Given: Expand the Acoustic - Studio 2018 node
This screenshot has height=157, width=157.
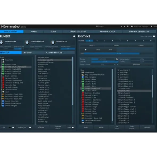Looking at the screenshot, I should point(1,74).
